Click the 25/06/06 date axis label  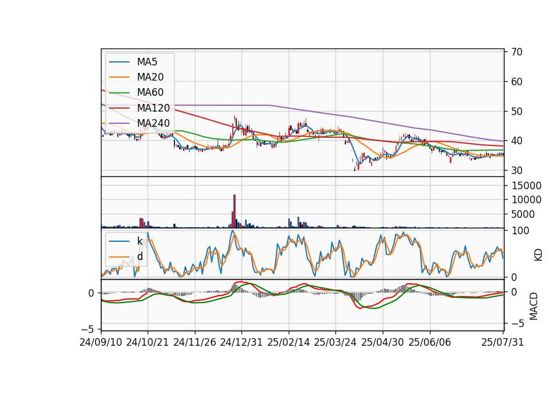click(x=430, y=342)
